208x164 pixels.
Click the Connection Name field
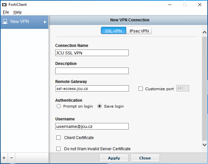tap(92, 53)
